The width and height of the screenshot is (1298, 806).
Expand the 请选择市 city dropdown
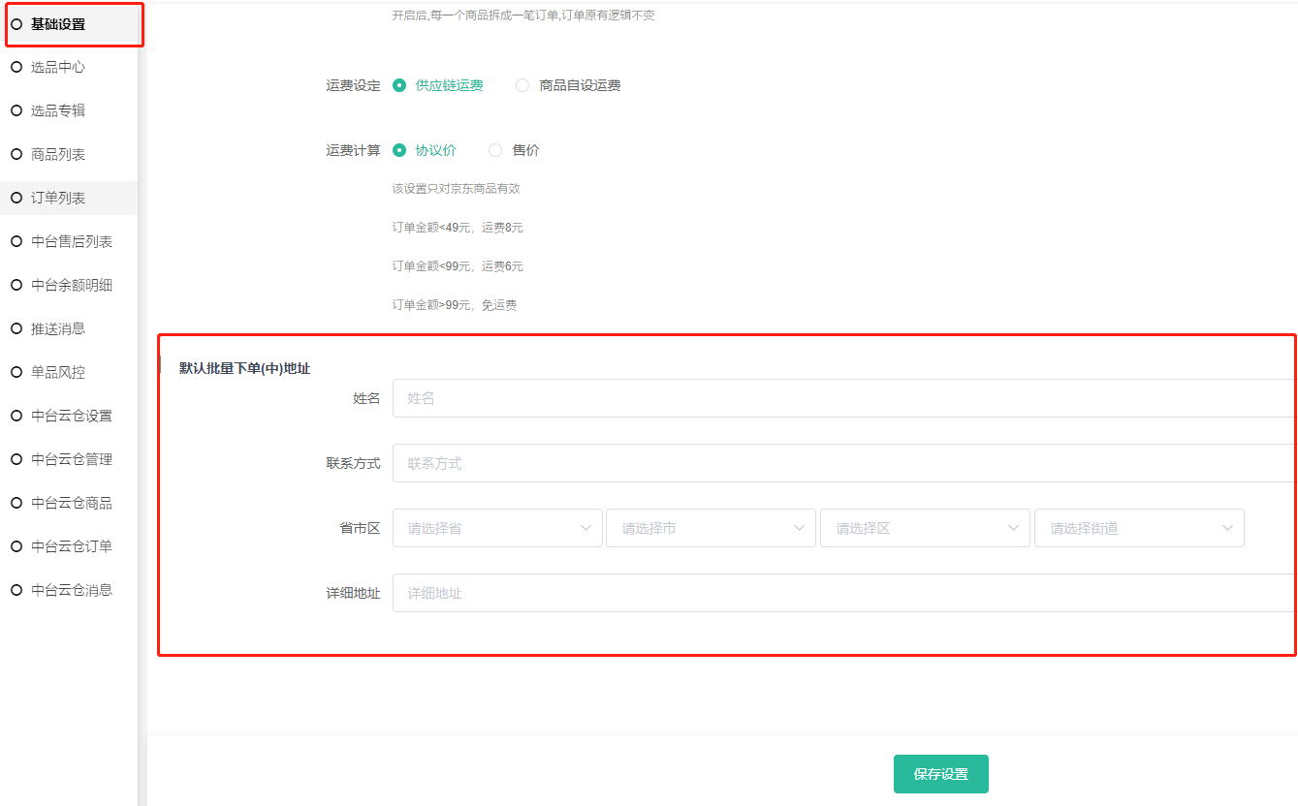tap(711, 528)
